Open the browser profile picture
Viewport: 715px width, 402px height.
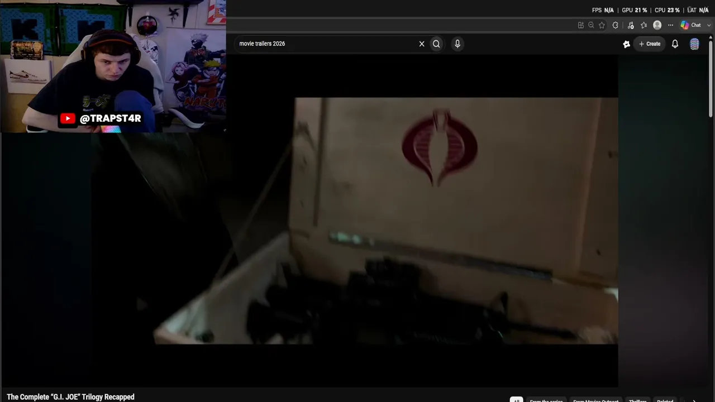click(657, 25)
